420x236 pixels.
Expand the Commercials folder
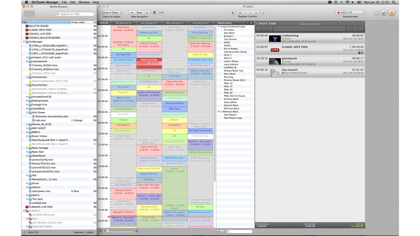tap(27, 77)
